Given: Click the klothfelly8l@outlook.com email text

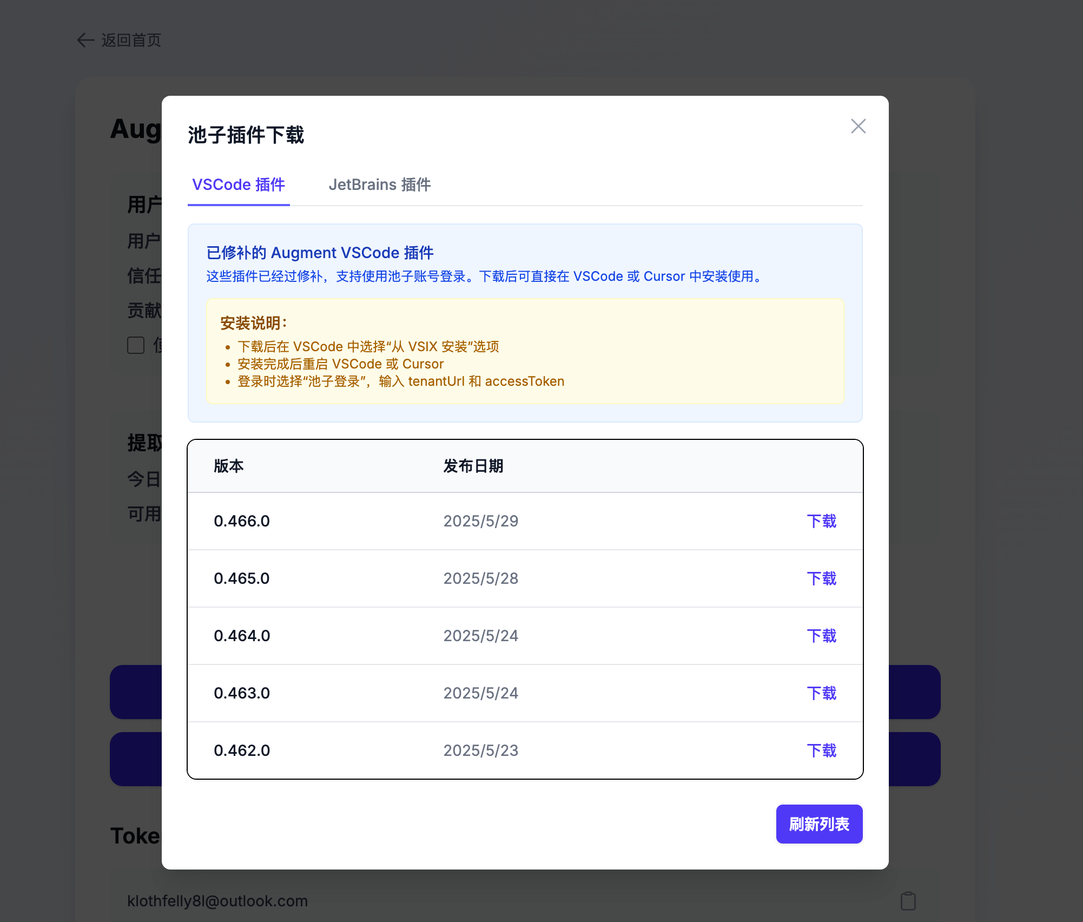Looking at the screenshot, I should tap(217, 901).
